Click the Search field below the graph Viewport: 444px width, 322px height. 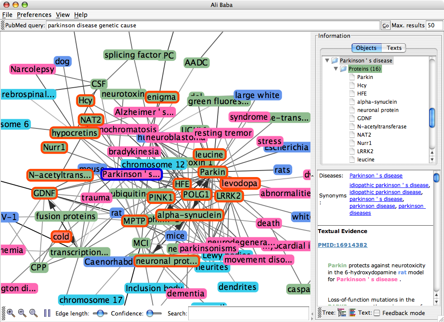point(248,313)
